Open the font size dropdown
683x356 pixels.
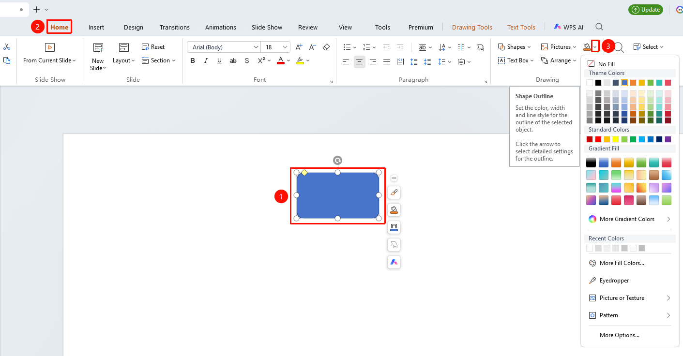pyautogui.click(x=285, y=47)
